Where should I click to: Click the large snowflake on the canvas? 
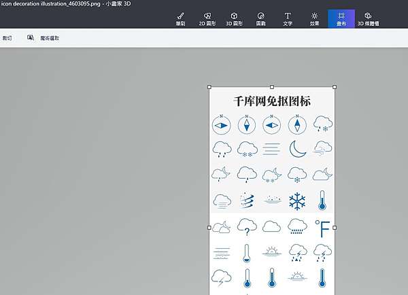point(297,201)
